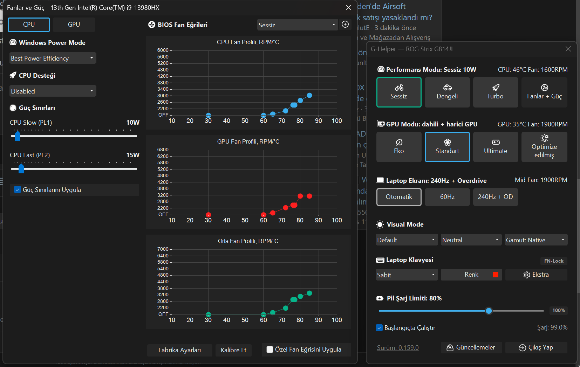This screenshot has height=367, width=580.
Task: Expand the CPU Desteği Disabled dropdown
Action: click(x=53, y=91)
